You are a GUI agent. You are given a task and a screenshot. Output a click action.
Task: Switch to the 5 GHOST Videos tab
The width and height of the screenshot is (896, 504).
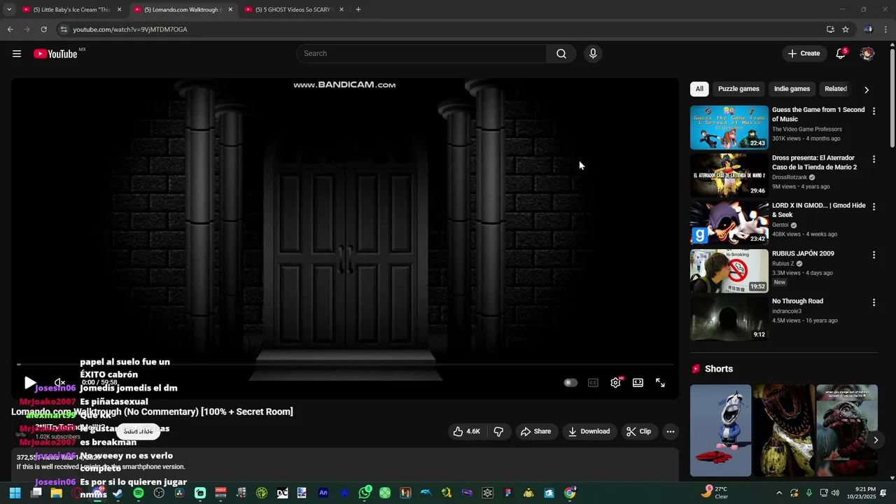293,10
